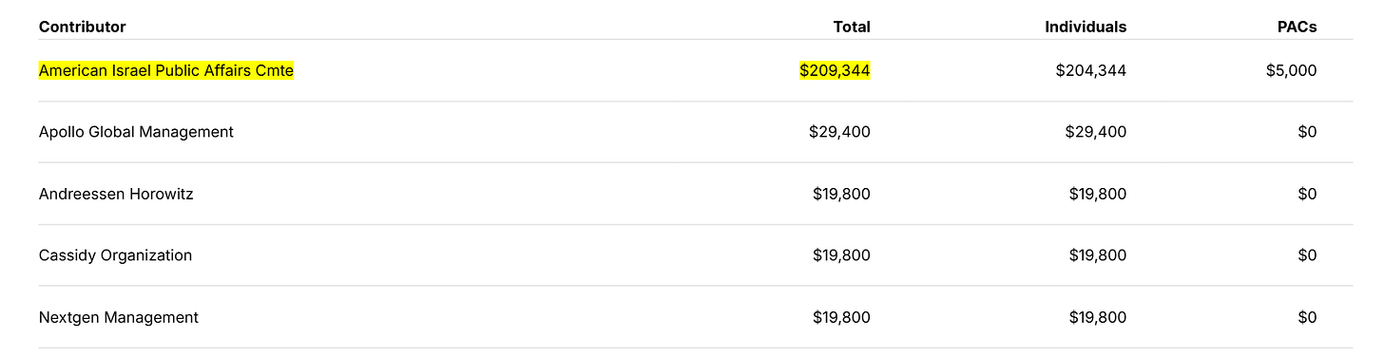Click Cassidy Organization's $19,800 total
Image resolution: width=1384 pixels, height=357 pixels.
(841, 255)
